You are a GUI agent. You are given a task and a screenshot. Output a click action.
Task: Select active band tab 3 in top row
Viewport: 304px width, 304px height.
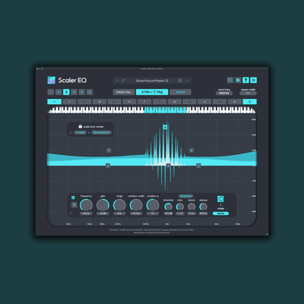tap(66, 92)
